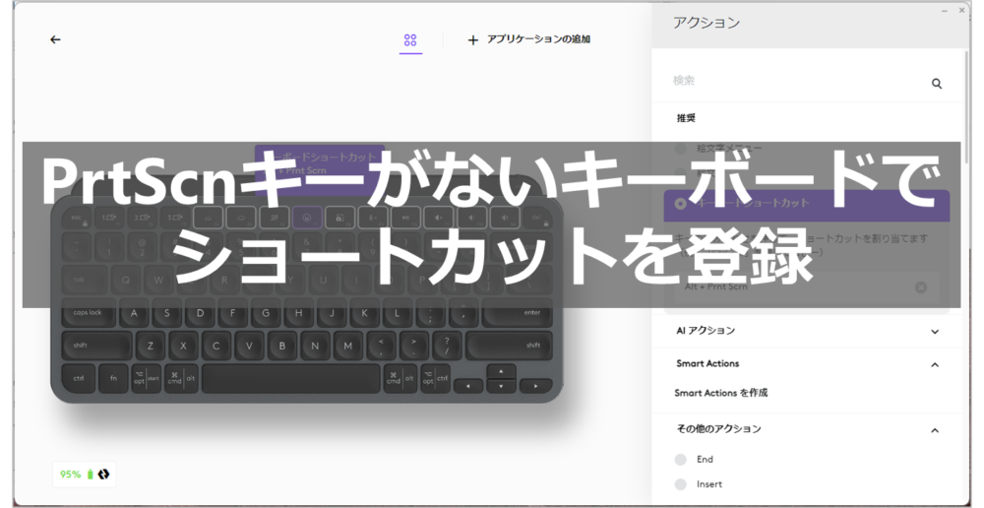This screenshot has width=984, height=508.
Task: Collapse the Smart Actions section
Action: [x=935, y=364]
